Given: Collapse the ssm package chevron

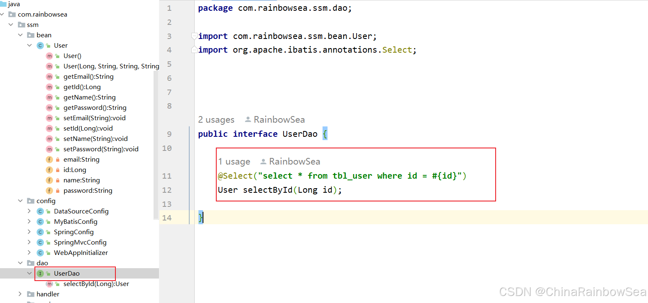Looking at the screenshot, I should pos(11,25).
